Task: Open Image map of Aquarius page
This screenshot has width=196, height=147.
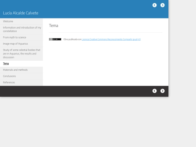Action: [x=21, y=44]
